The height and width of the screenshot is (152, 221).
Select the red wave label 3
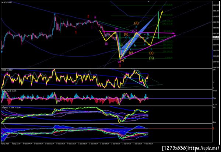pyautogui.click(x=120, y=66)
